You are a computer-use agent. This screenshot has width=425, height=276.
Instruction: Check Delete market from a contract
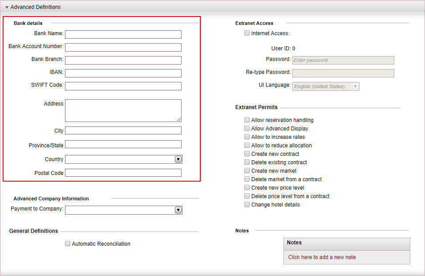pos(247,179)
